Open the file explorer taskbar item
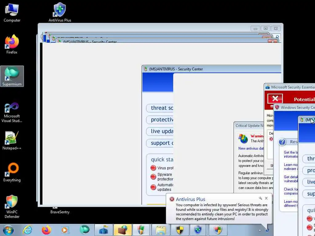The image size is (315, 236). click(x=161, y=230)
